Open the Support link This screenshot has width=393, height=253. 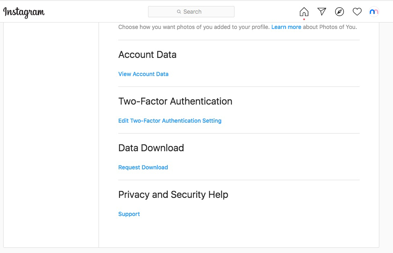pyautogui.click(x=129, y=214)
